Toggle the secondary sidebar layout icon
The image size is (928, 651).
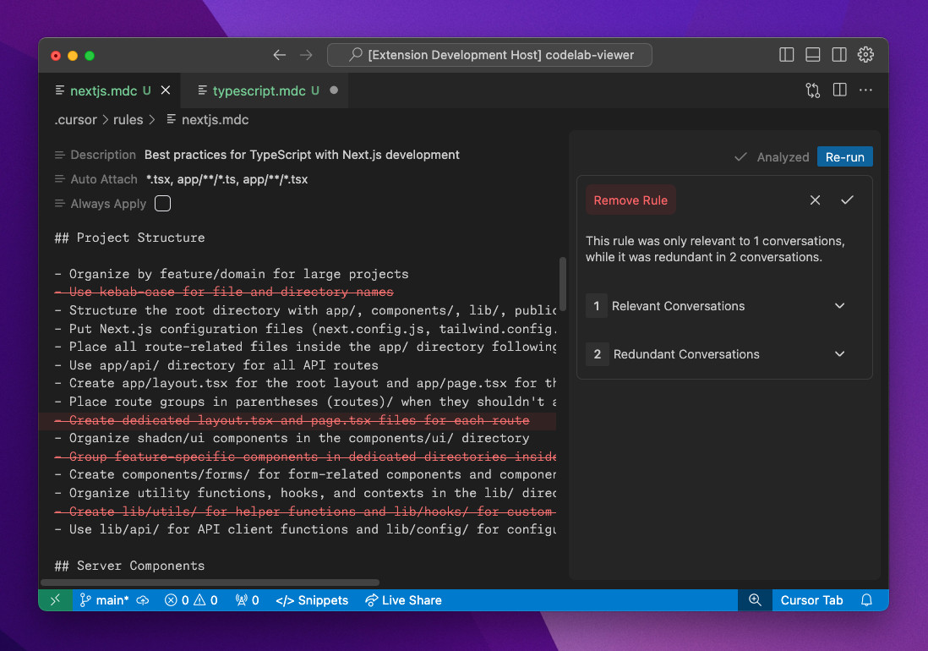tap(839, 55)
